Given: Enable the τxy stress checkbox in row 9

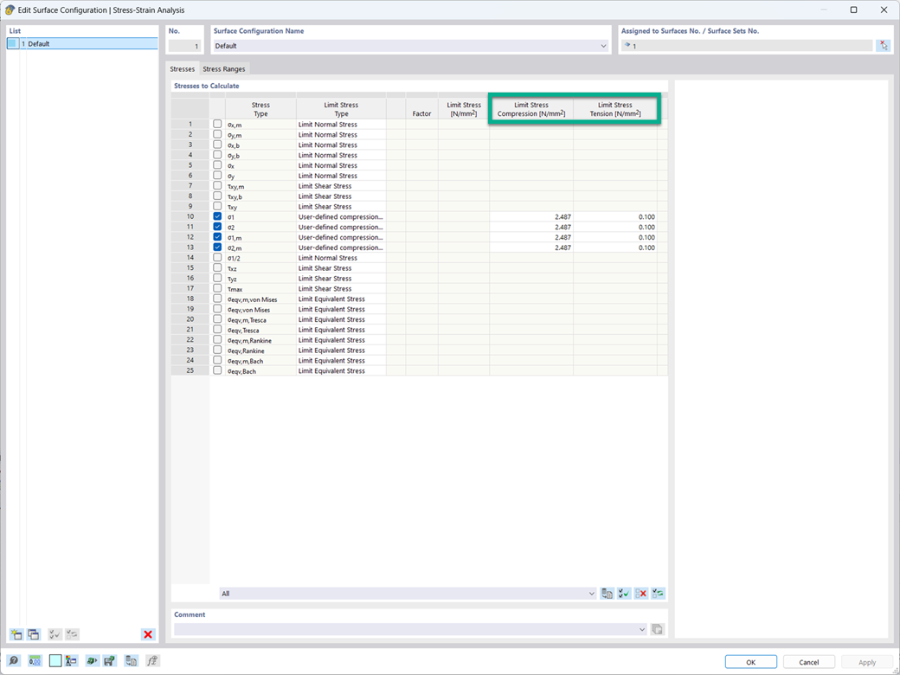Looking at the screenshot, I should click(x=217, y=206).
